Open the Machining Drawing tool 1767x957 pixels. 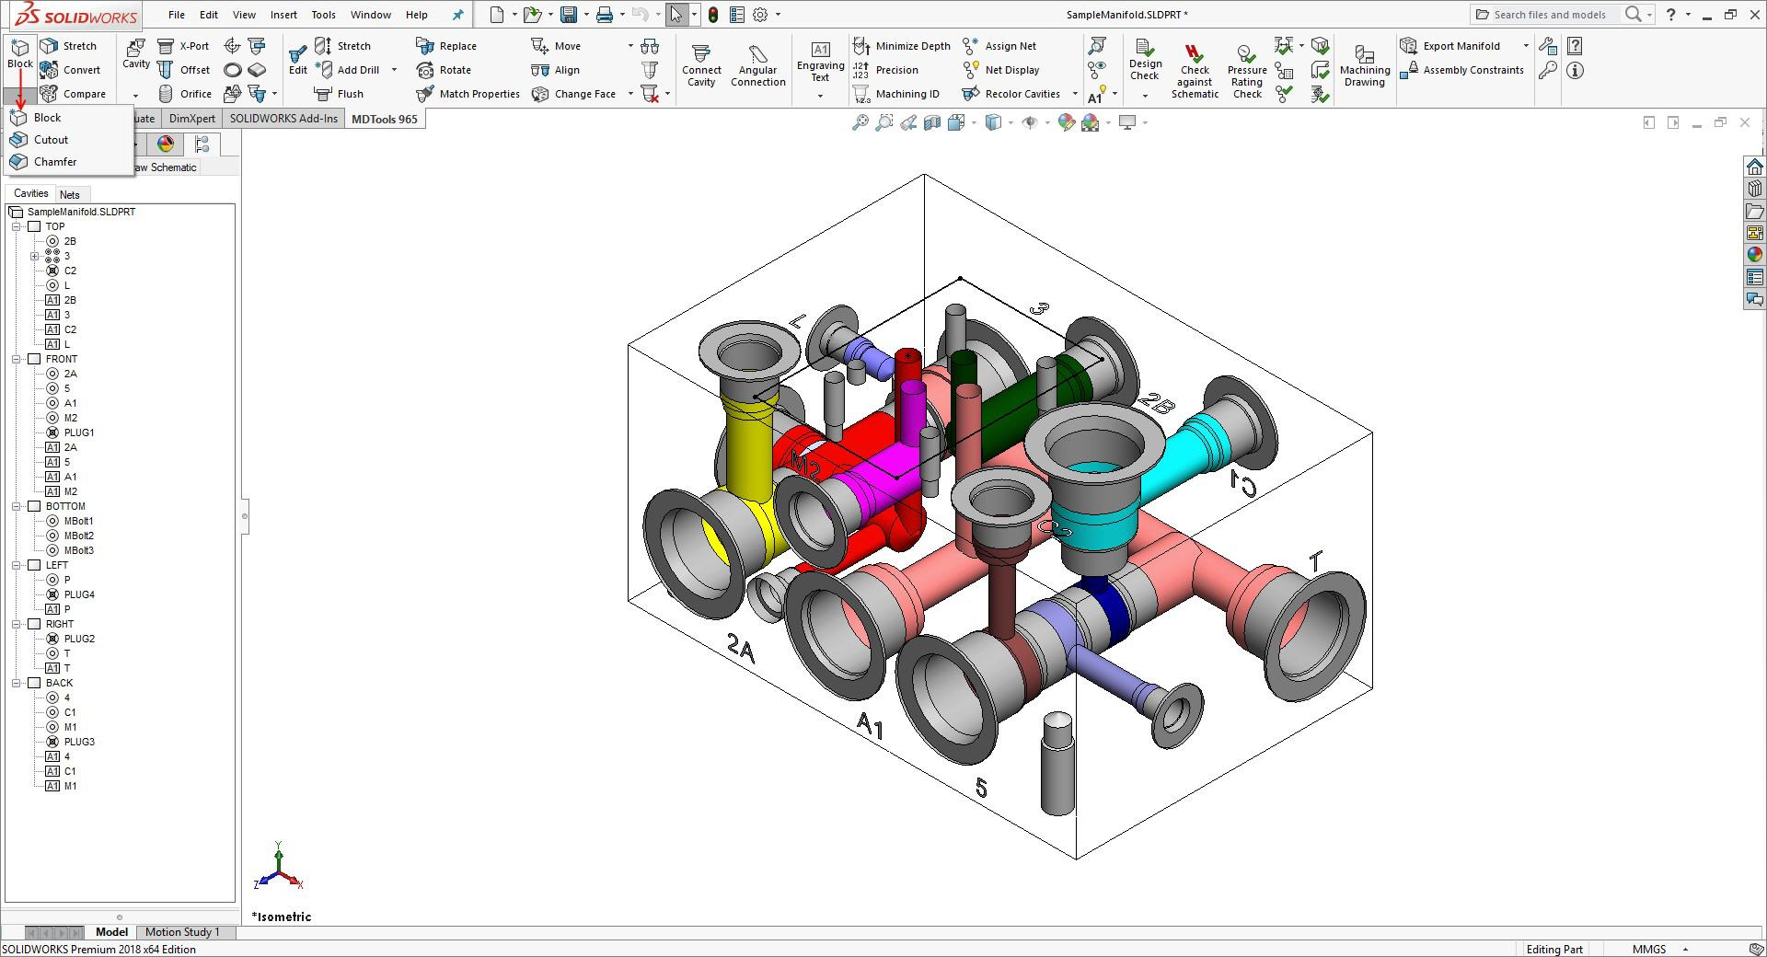(x=1365, y=65)
